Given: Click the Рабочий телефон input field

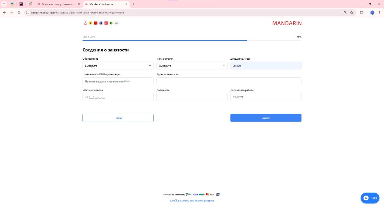Looking at the screenshot, I should (x=118, y=97).
